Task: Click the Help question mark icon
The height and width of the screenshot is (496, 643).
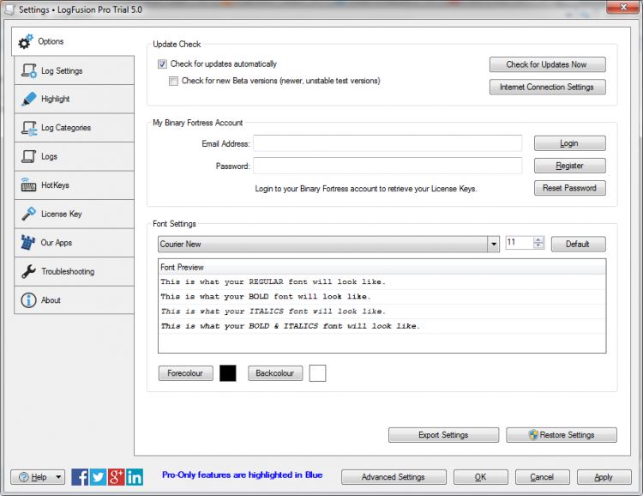Action: (x=24, y=477)
